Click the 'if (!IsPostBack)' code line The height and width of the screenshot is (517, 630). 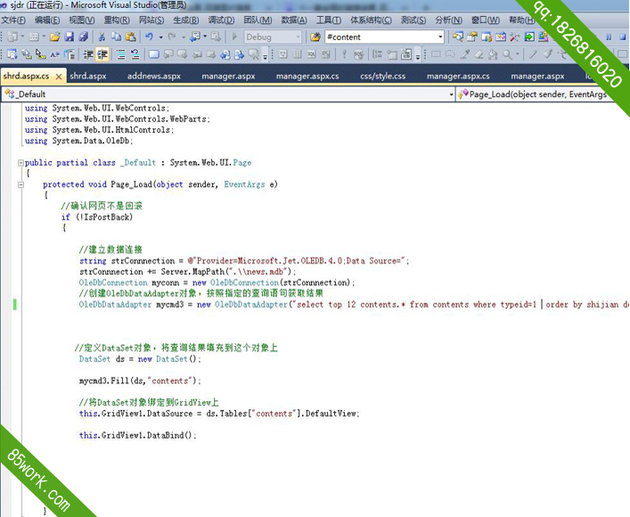click(x=97, y=217)
